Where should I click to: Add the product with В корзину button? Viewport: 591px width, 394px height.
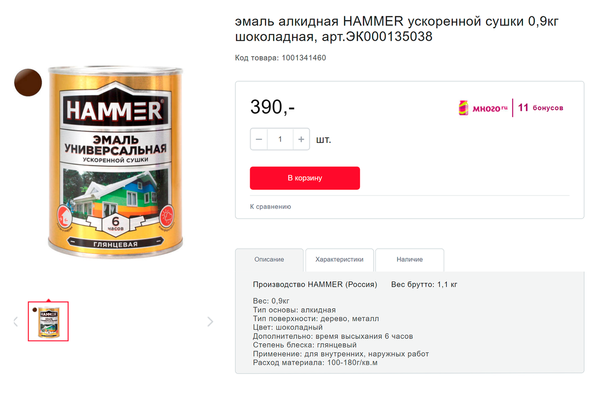pos(305,178)
